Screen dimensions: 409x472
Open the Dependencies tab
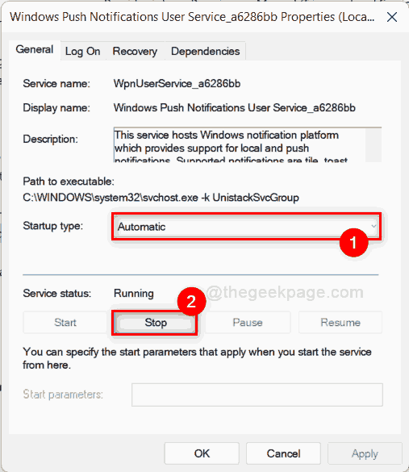pos(205,51)
